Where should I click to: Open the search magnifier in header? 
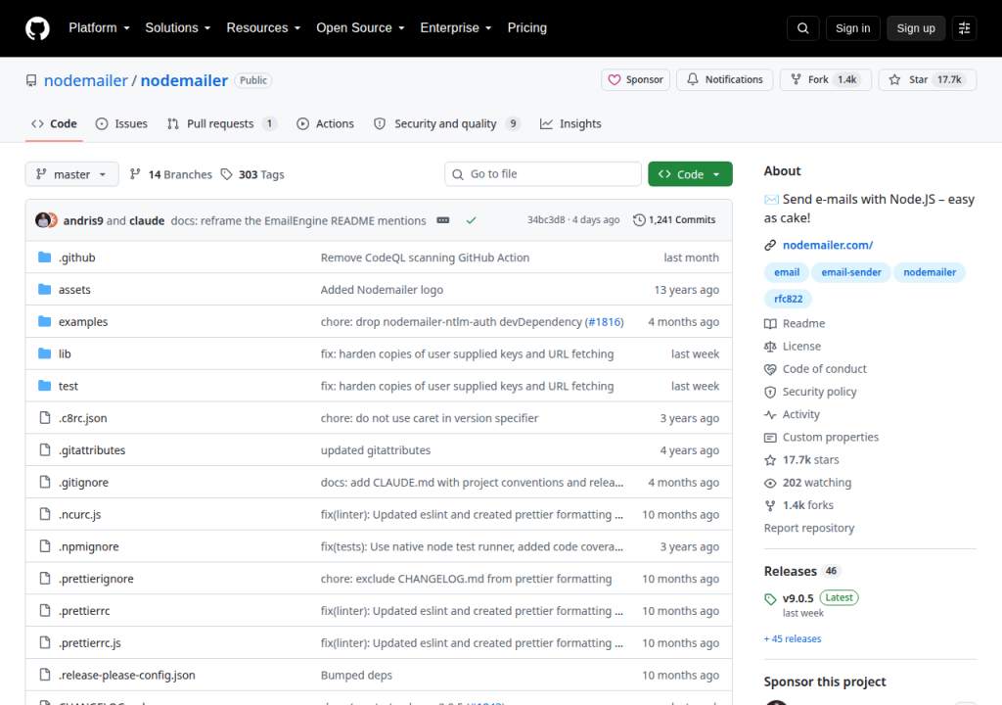click(x=802, y=28)
